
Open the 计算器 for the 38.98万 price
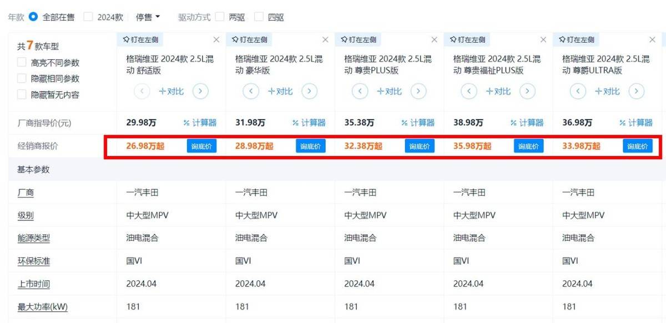(x=527, y=123)
